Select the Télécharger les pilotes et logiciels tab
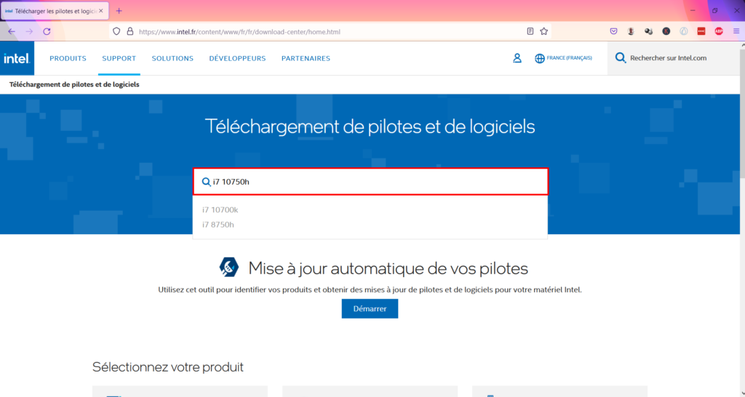Viewport: 745px width, 397px height. point(55,11)
